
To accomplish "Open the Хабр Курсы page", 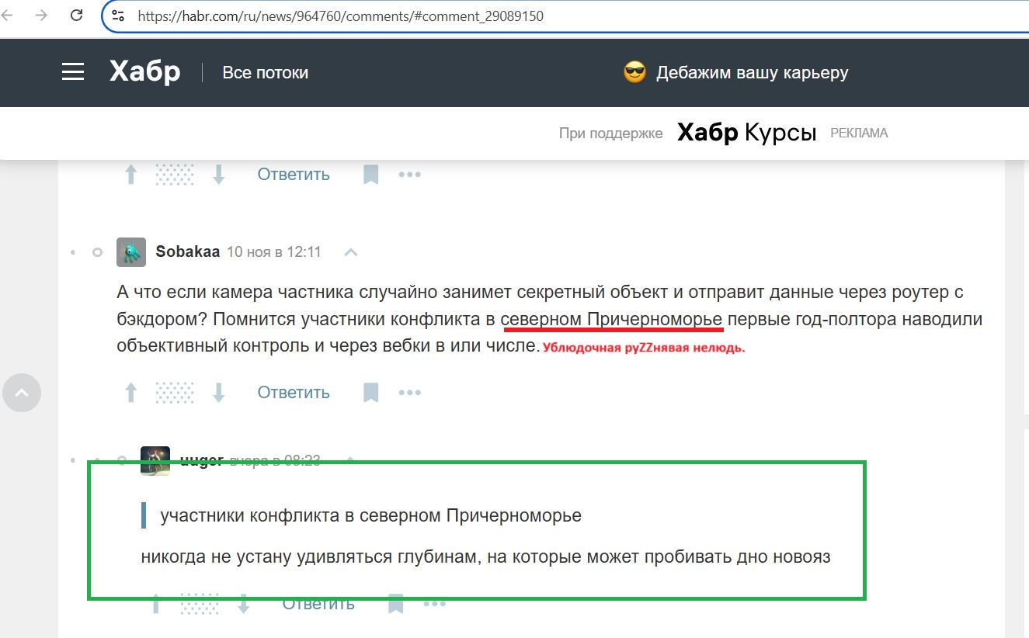I will click(x=746, y=133).
